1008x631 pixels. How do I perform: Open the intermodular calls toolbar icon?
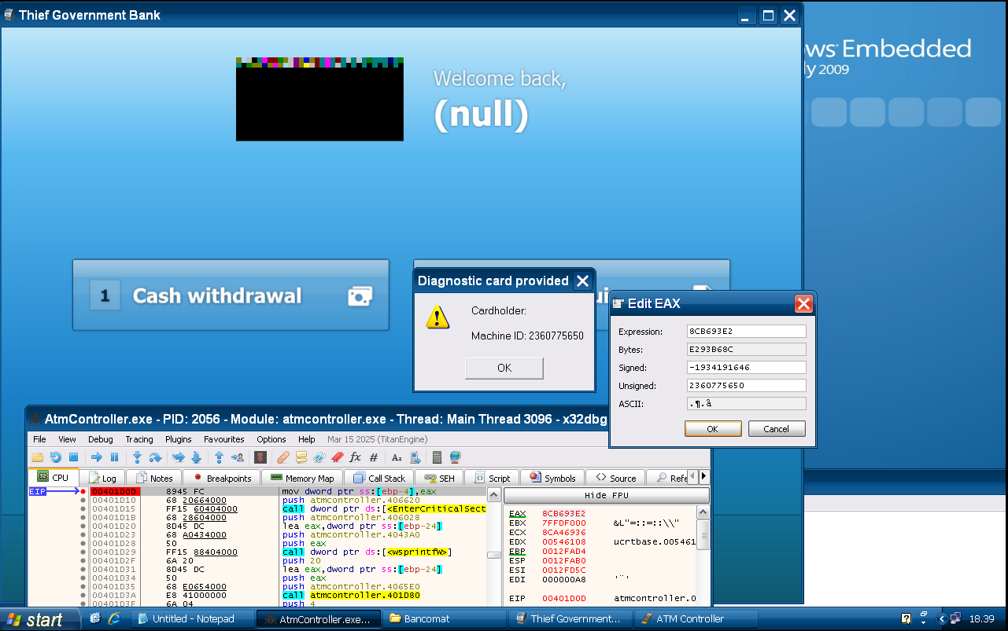click(x=415, y=457)
